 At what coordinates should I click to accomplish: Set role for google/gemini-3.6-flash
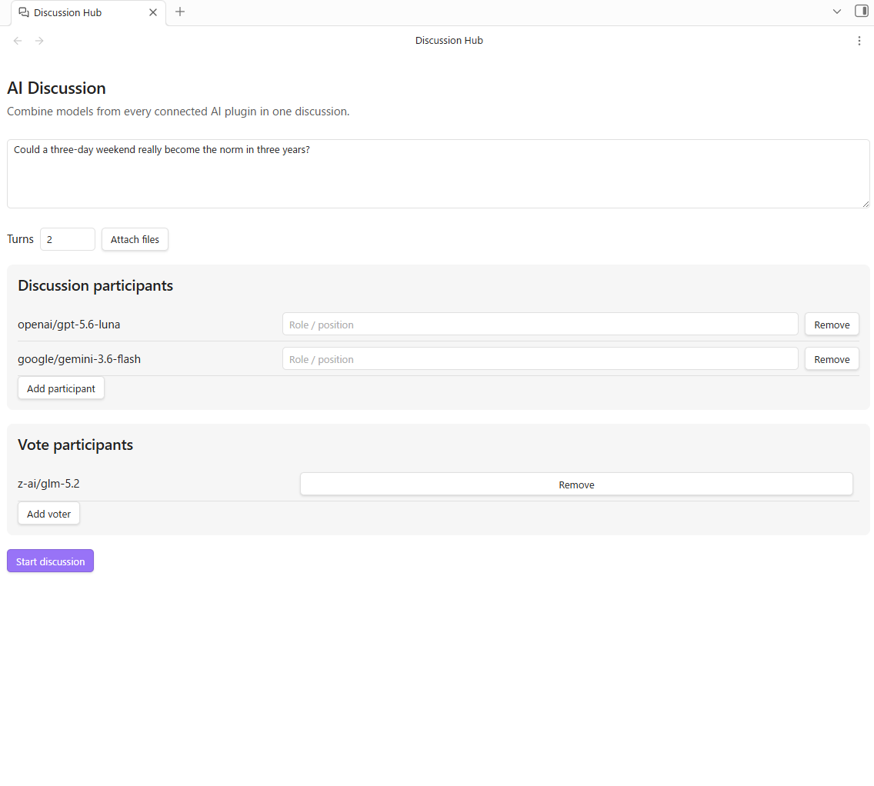(x=540, y=358)
